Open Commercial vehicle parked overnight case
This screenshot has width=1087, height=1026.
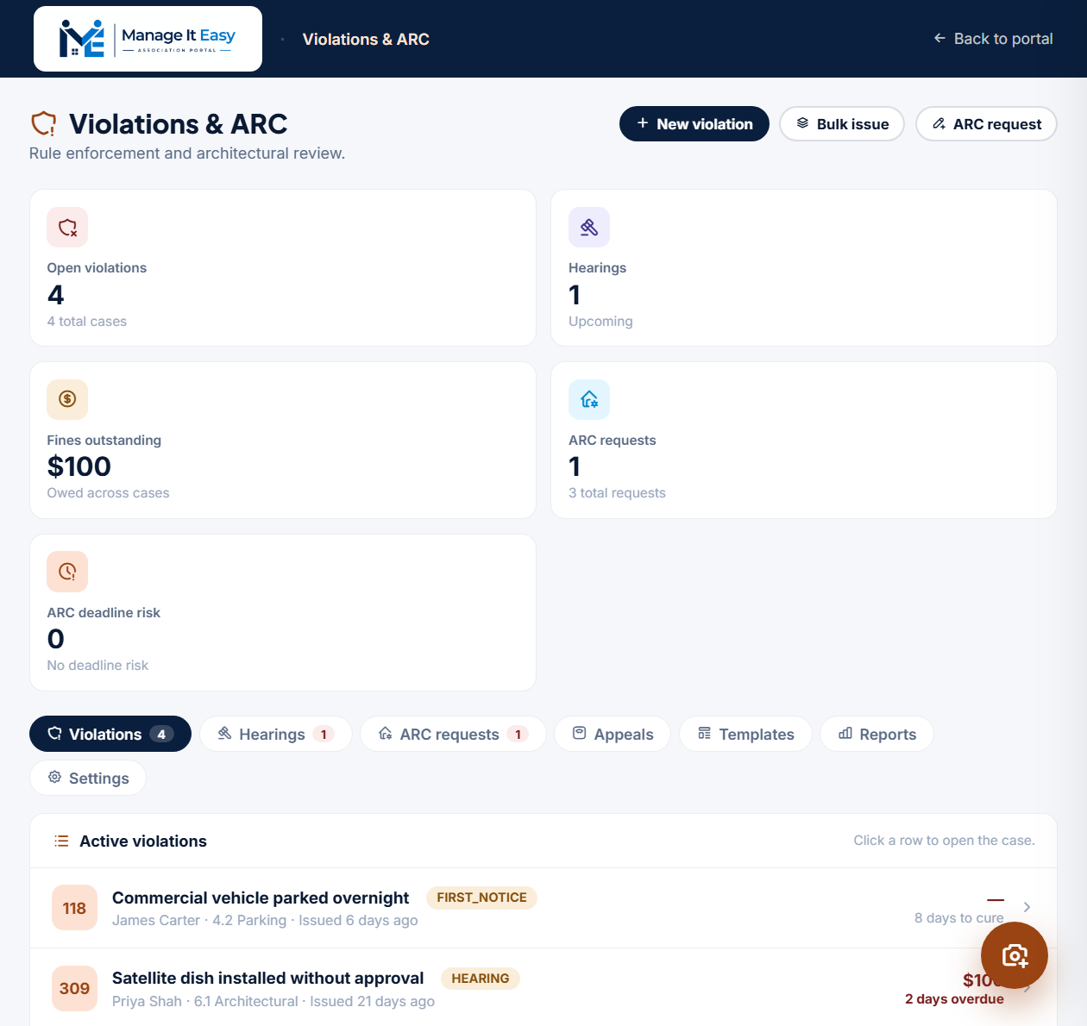coord(543,908)
